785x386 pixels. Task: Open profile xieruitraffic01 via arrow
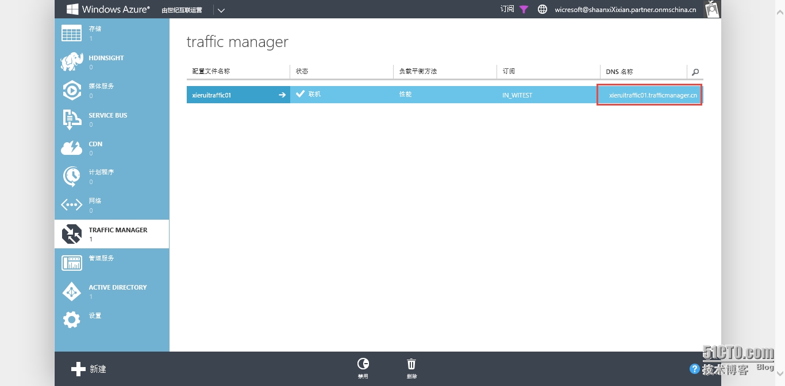282,95
